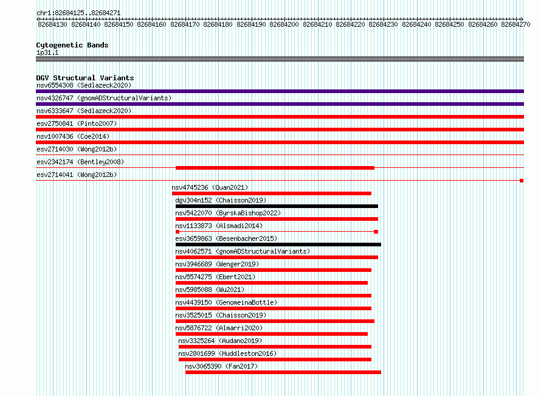The width and height of the screenshot is (541, 396).
Task: Click the red nsv6333647 variant bar
Action: tap(280, 117)
